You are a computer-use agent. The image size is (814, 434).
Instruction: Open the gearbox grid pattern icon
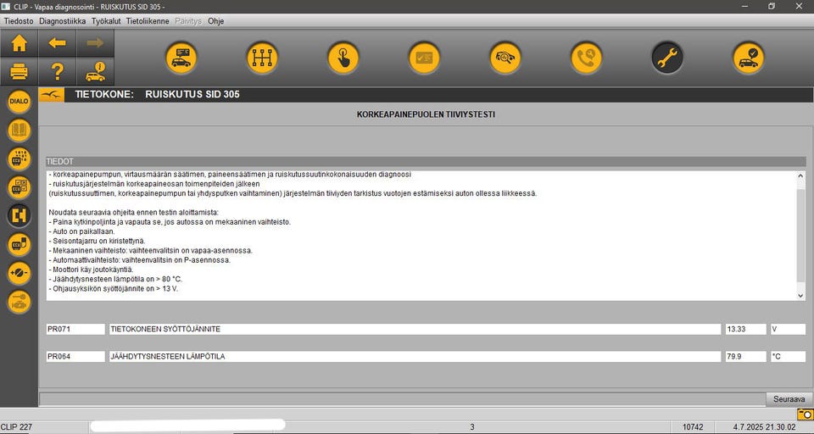click(262, 58)
